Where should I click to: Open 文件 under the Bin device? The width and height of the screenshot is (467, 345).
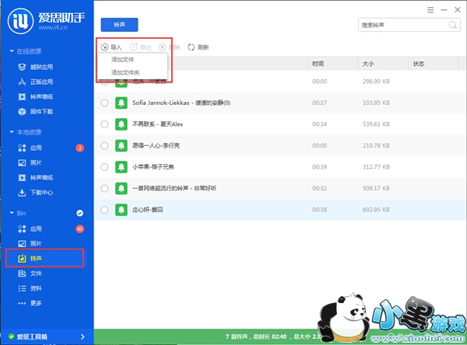point(30,274)
